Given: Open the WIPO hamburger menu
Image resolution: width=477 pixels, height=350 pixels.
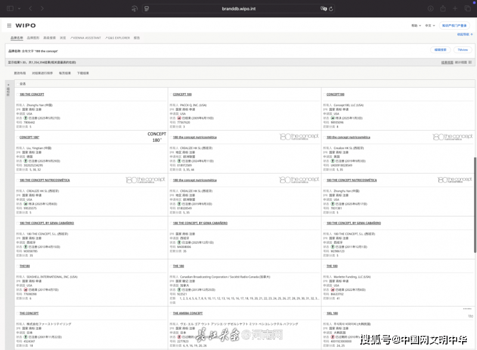Looking at the screenshot, I should click(x=9, y=26).
